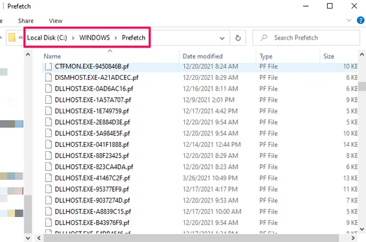
Task: Click file list scrollbar up arrow
Action: [362, 55]
